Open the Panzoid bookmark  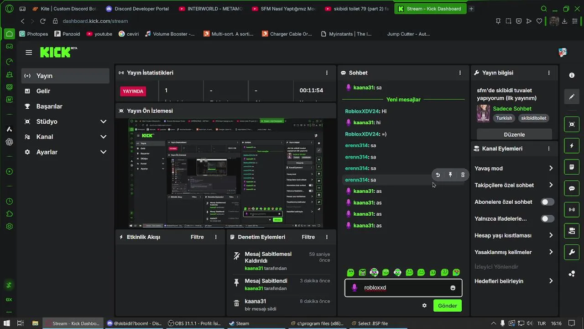point(67,34)
